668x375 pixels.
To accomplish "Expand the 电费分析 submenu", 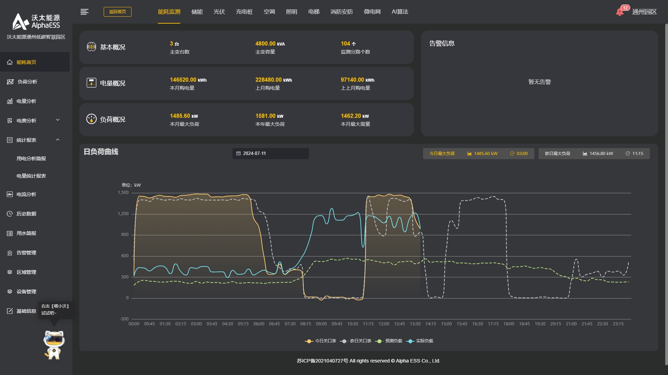I will tap(33, 121).
